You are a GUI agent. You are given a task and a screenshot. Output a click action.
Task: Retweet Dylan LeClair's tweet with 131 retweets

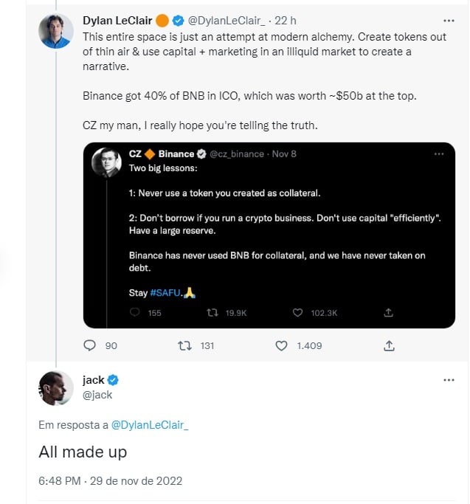tap(185, 345)
